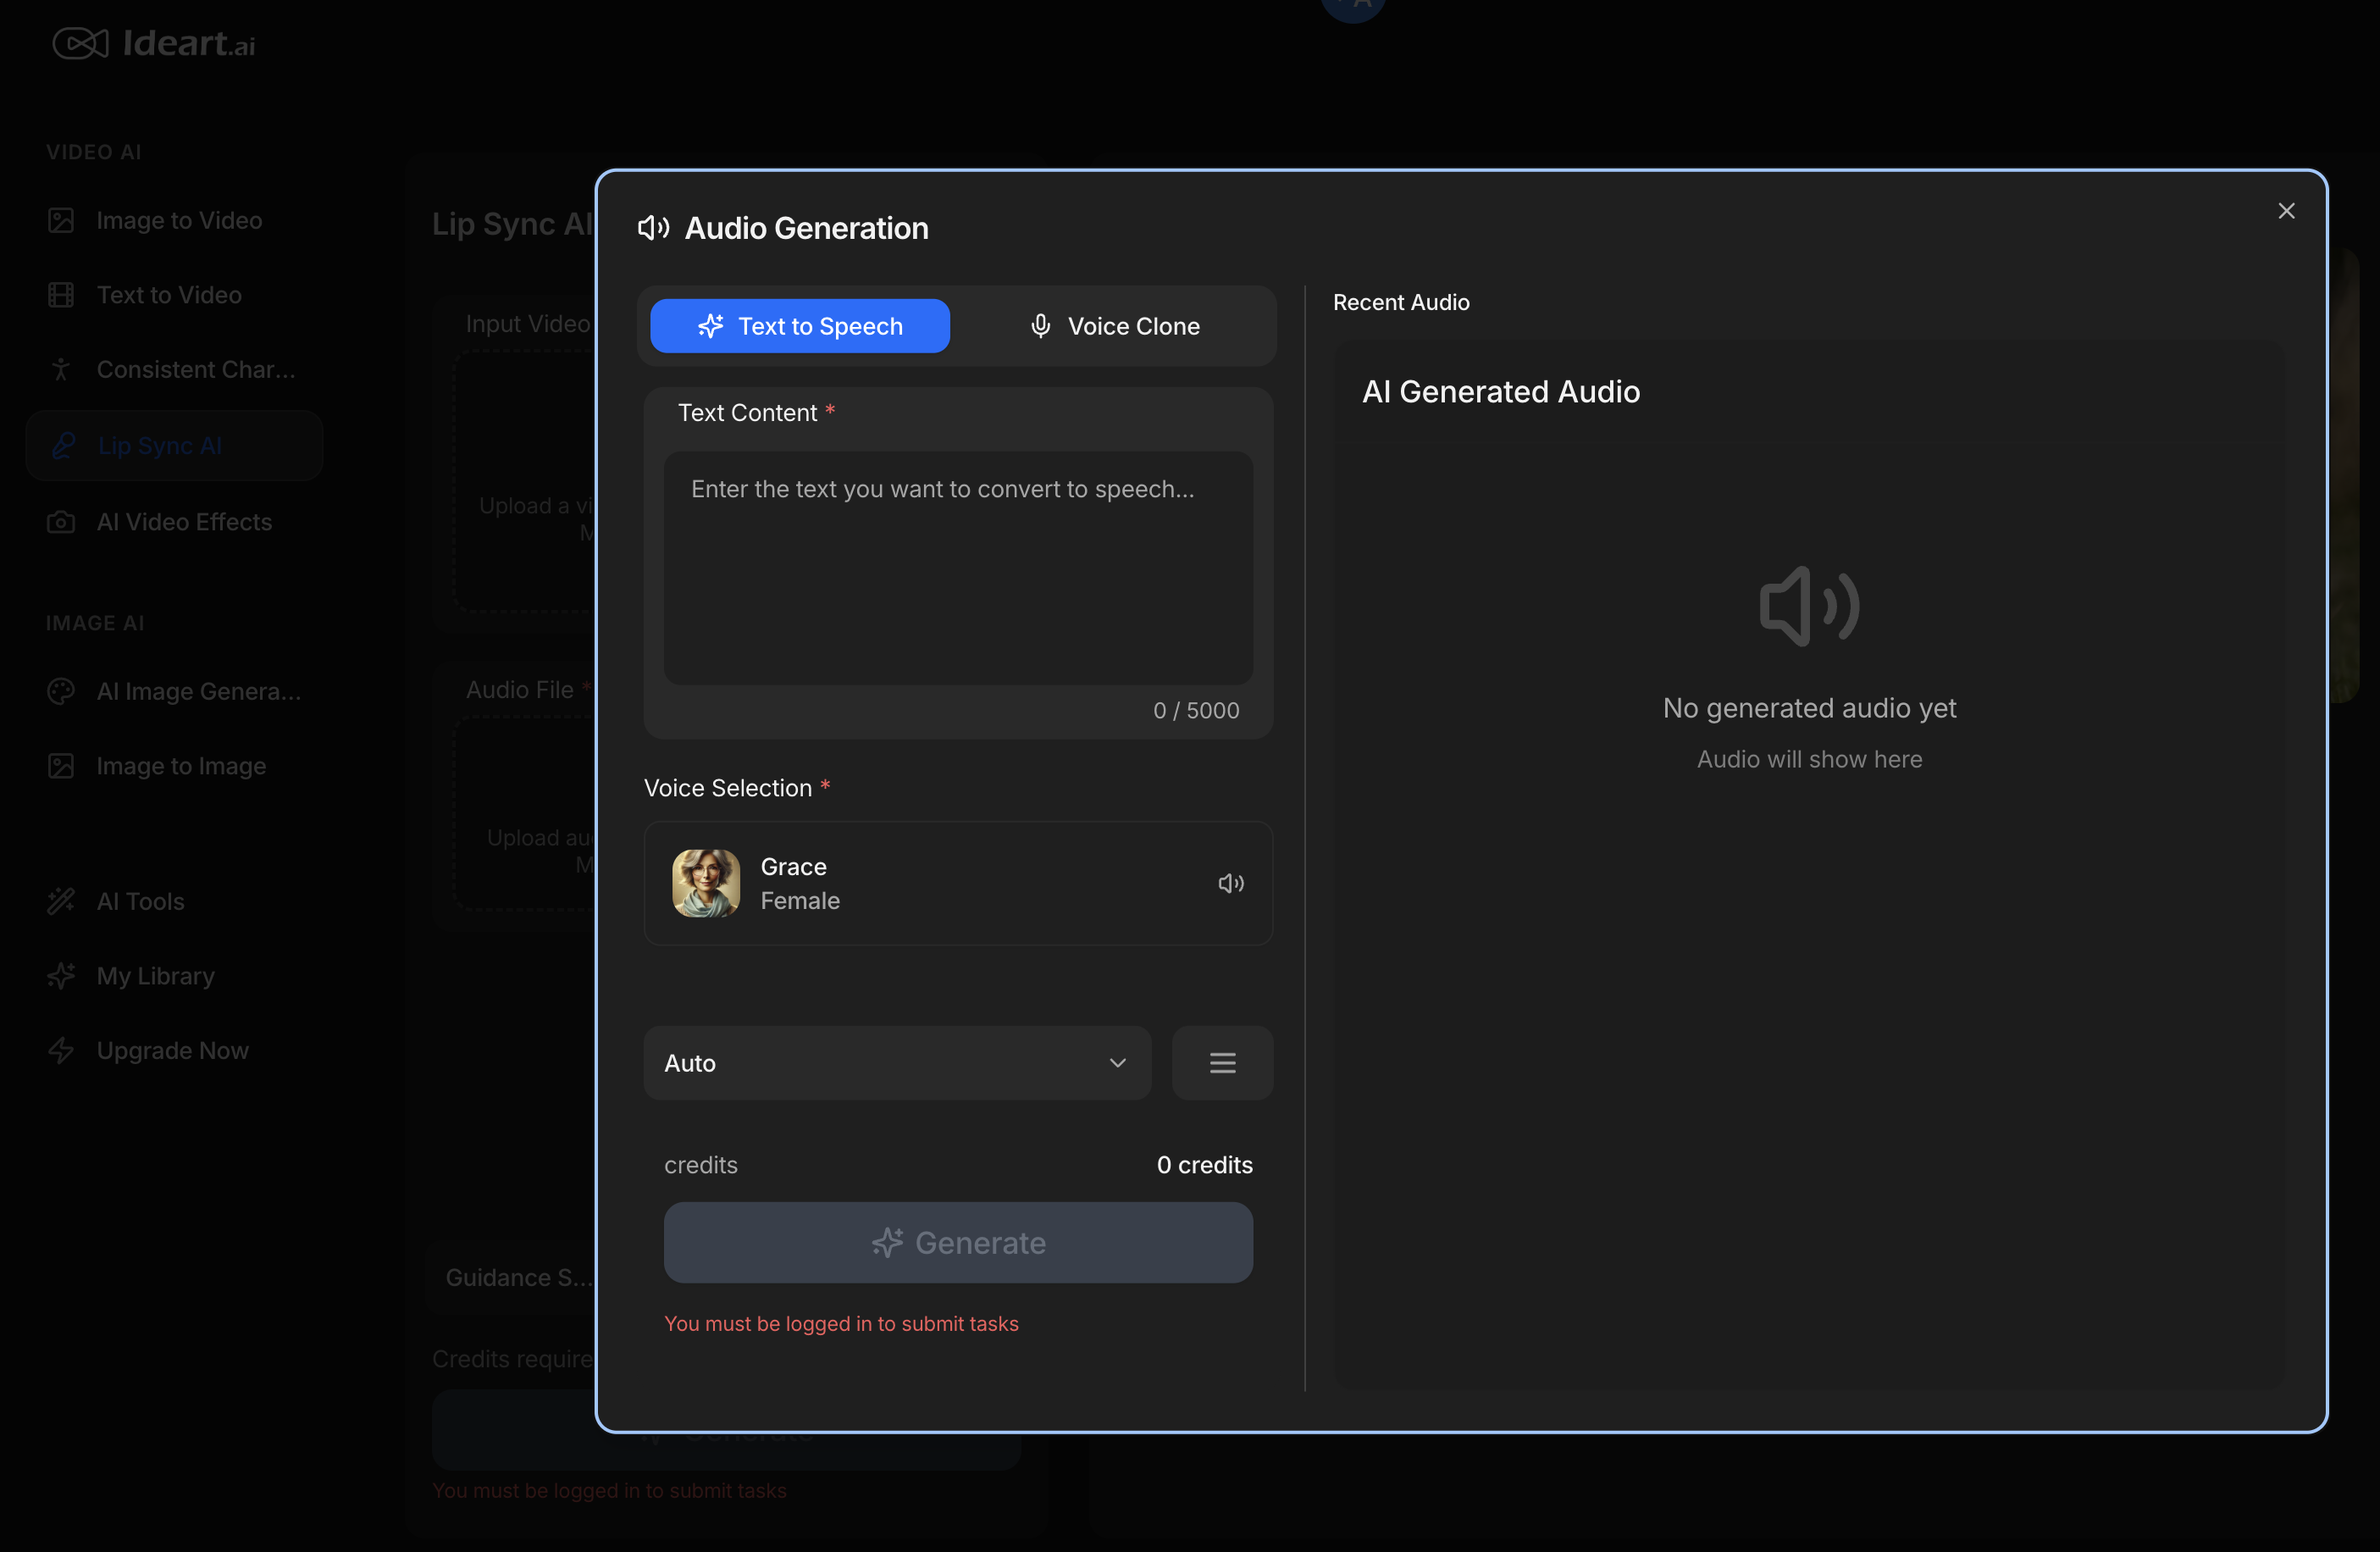Select Lip Sync AI in the sidebar
Screen dimensions: 2380x1552
coord(175,446)
